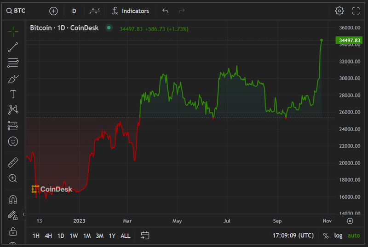The width and height of the screenshot is (368, 247).
Task: Select the Text annotation tool
Action: tap(13, 94)
